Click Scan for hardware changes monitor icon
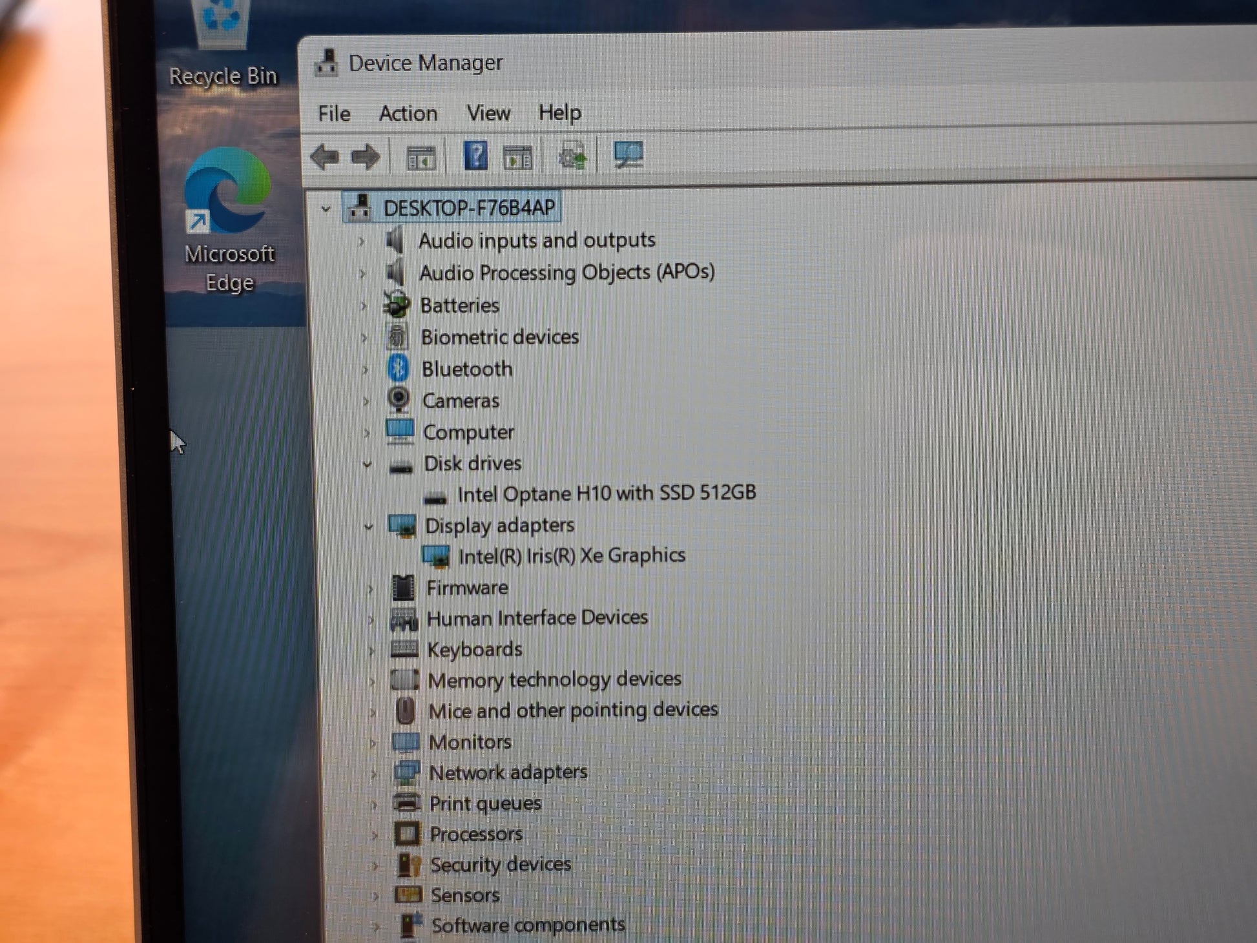 tap(628, 155)
